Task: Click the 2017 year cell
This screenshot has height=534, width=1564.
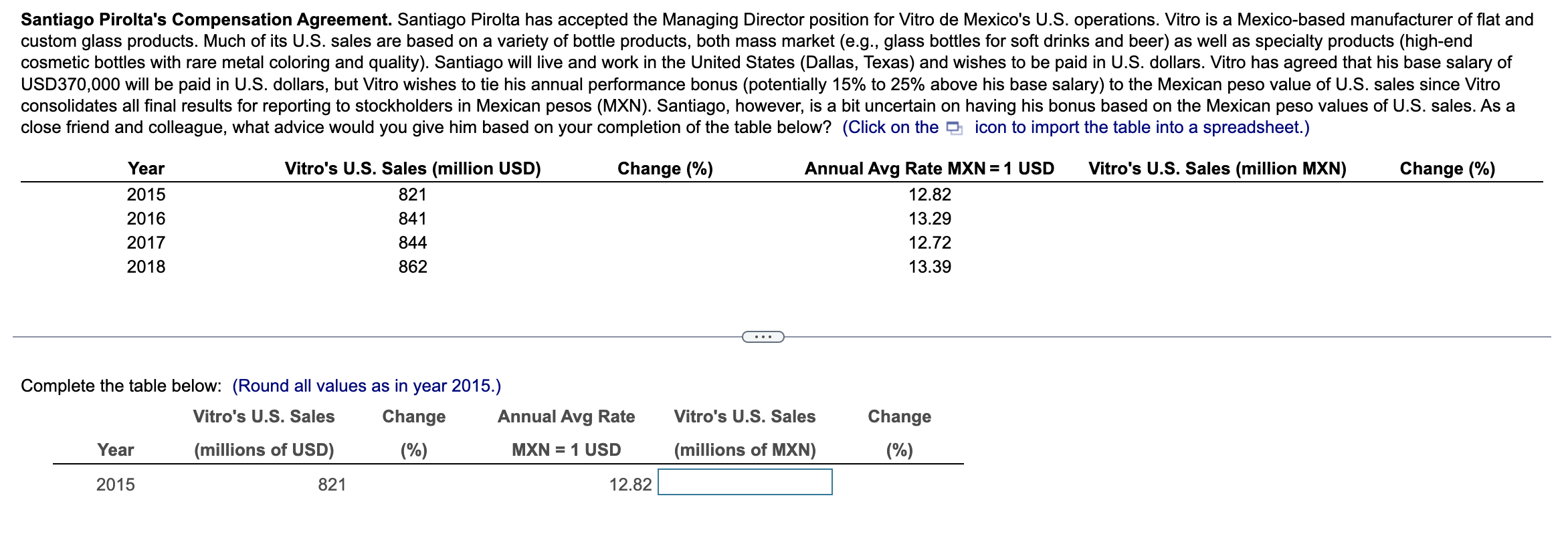Action: point(146,243)
